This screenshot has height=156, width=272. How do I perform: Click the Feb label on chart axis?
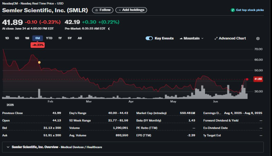coord(50,101)
